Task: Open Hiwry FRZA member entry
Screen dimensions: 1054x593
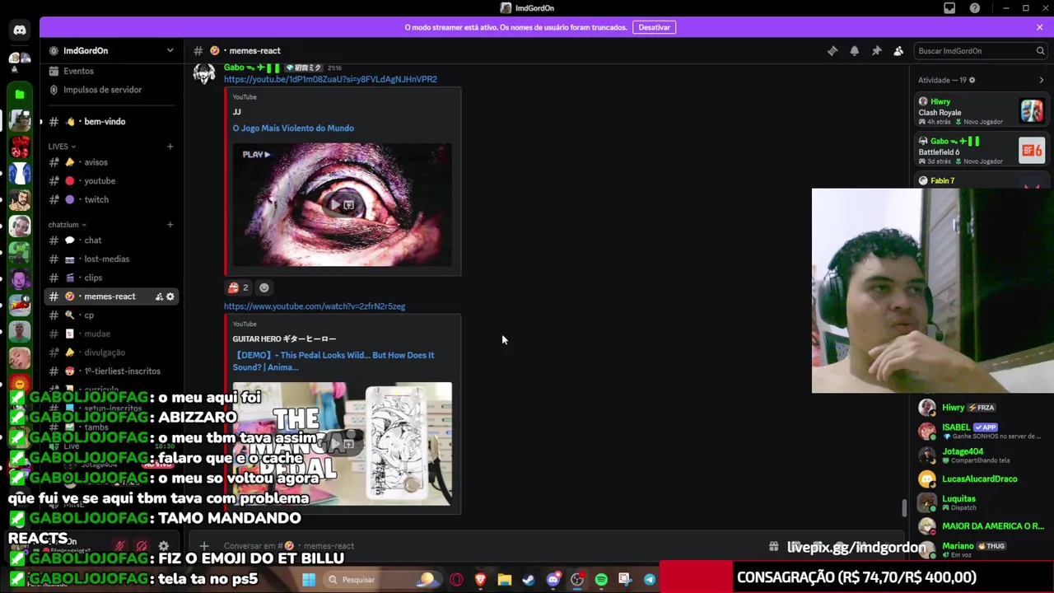Action: coord(980,408)
